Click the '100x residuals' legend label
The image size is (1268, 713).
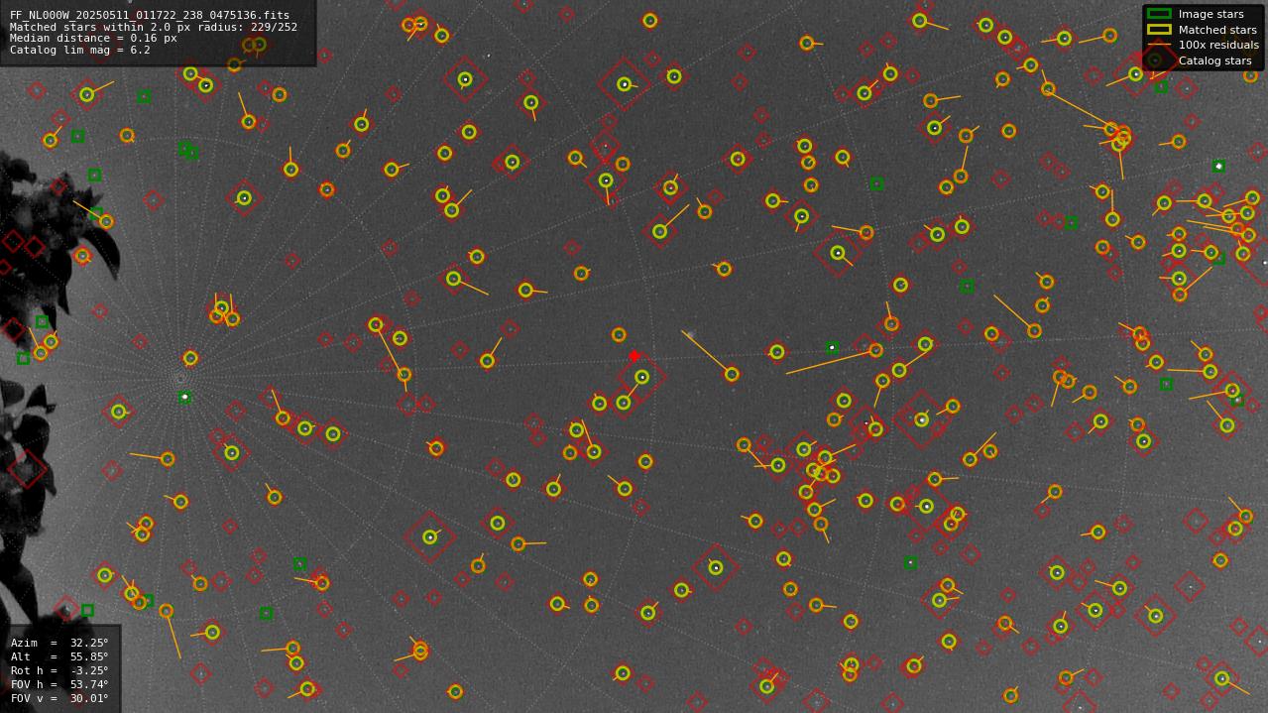tap(1218, 45)
